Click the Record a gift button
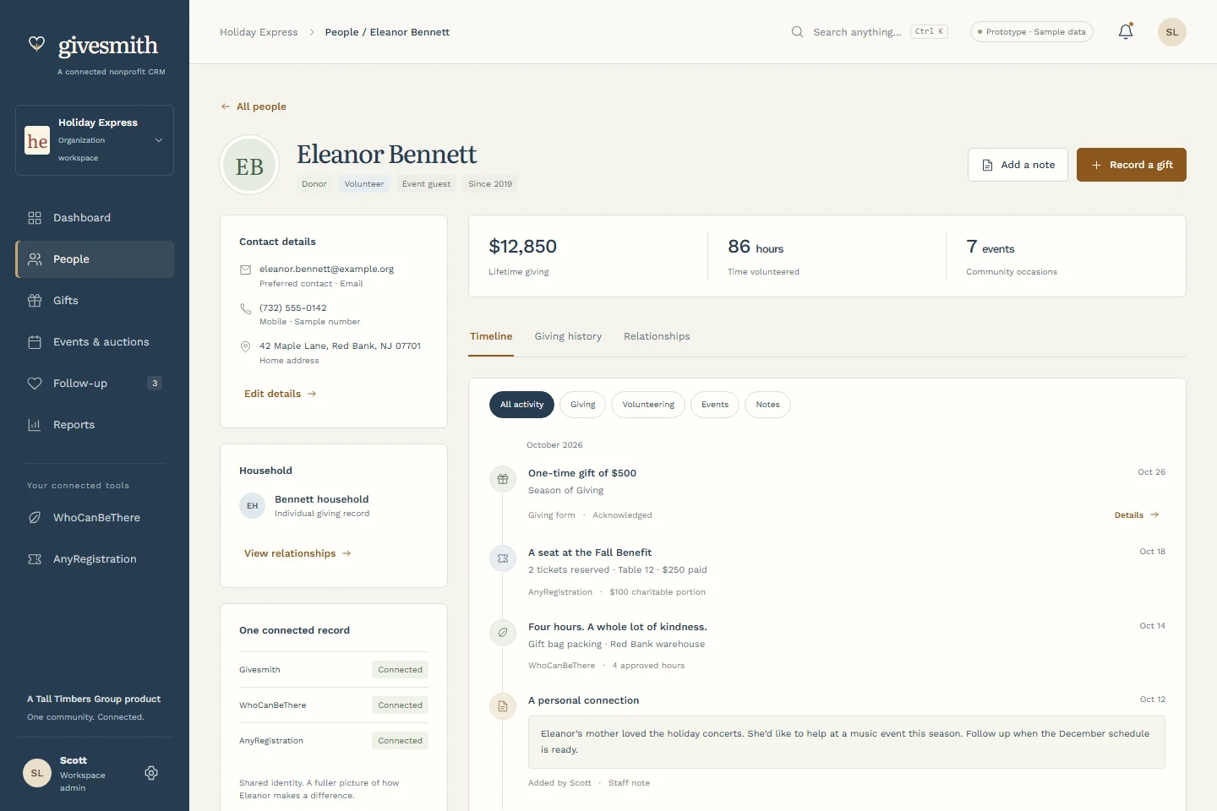This screenshot has width=1217, height=811. (x=1132, y=165)
